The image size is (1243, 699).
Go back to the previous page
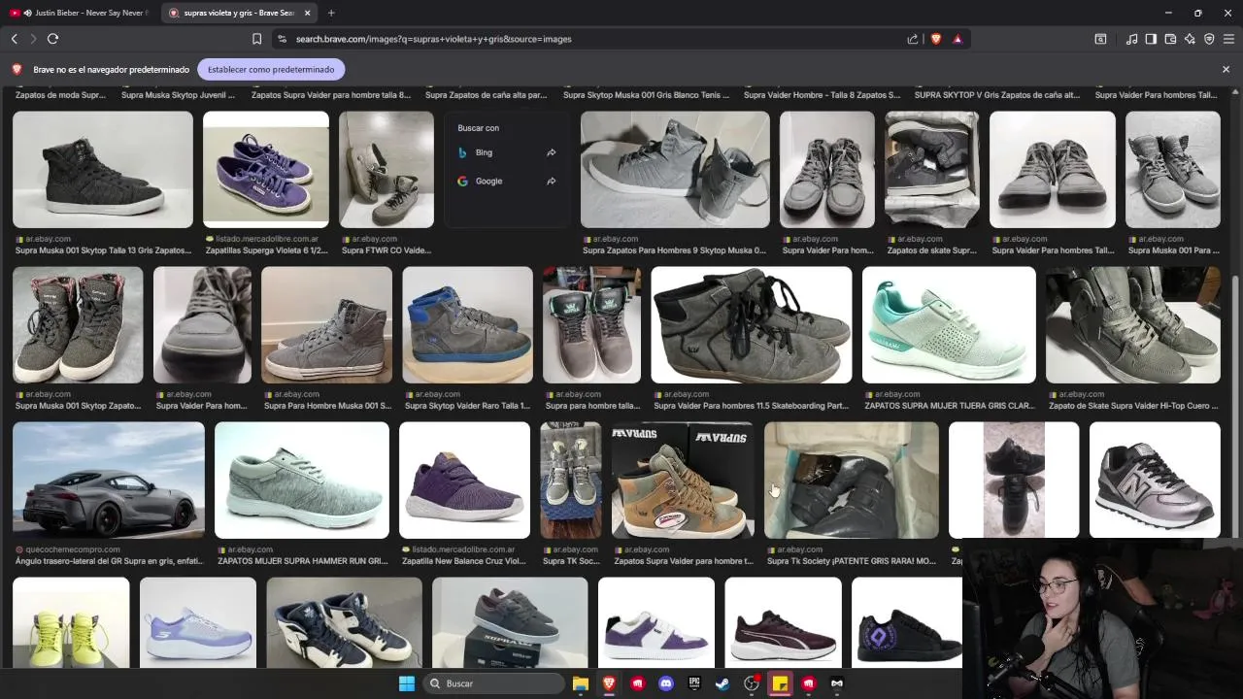(14, 39)
